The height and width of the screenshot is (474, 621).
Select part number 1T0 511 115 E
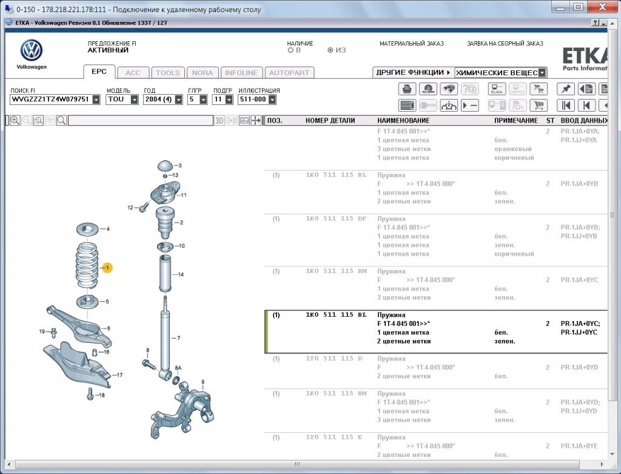pyautogui.click(x=334, y=437)
